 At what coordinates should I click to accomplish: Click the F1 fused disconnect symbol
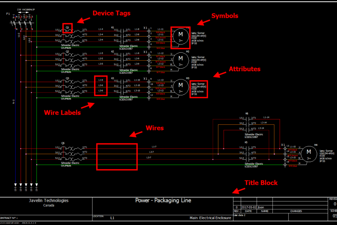tap(22, 22)
